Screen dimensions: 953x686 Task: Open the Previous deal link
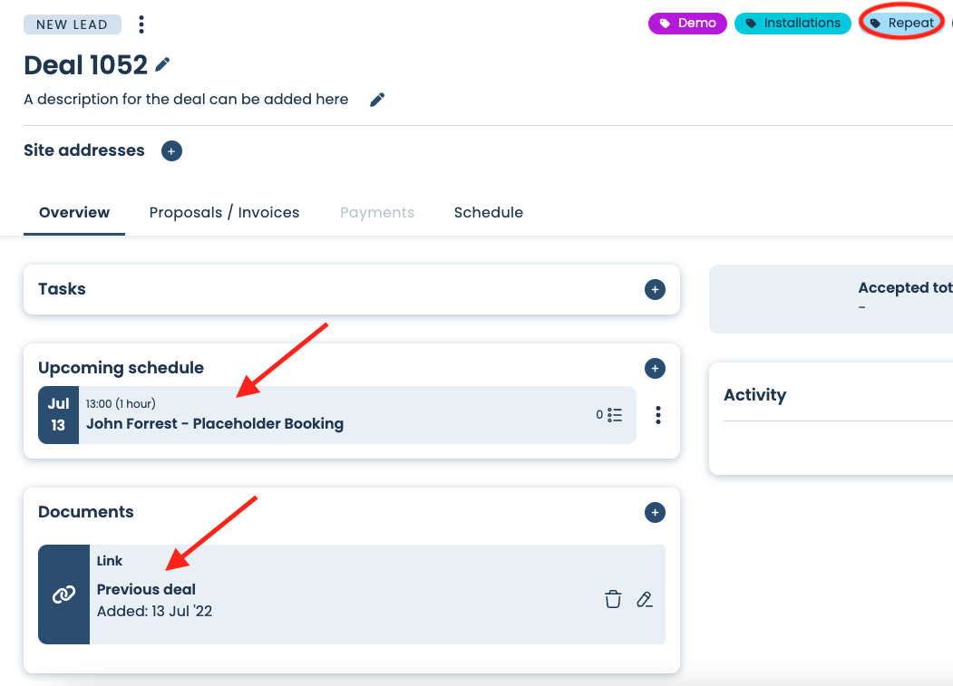[146, 589]
